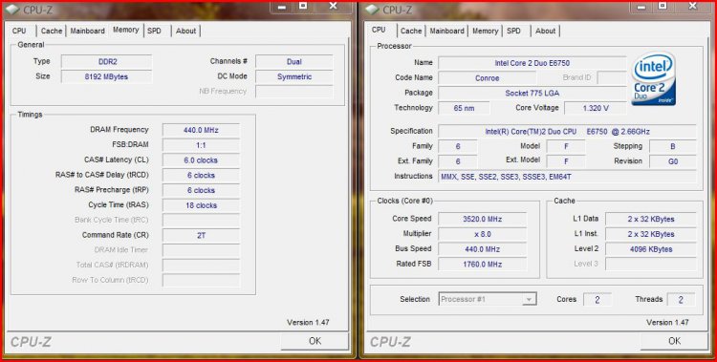This screenshot has height=362, width=717.
Task: Click the DC Mode field showing Symmetric
Action: [294, 76]
